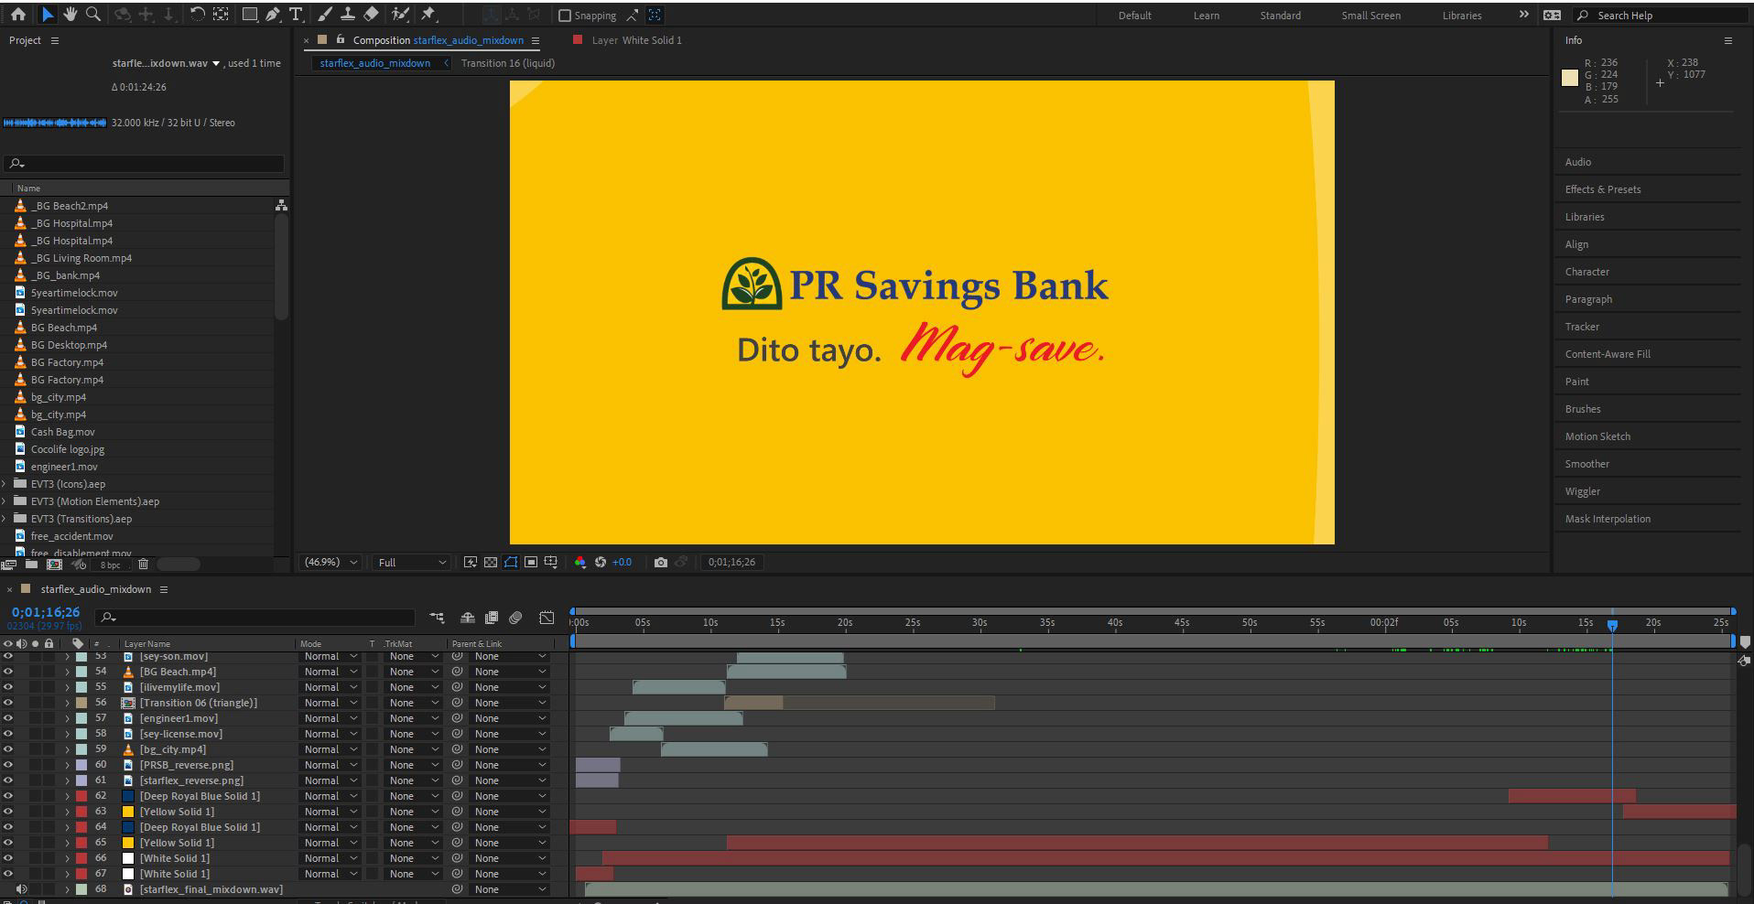This screenshot has width=1754, height=904.
Task: Select the Roto Brush tool
Action: point(400,15)
